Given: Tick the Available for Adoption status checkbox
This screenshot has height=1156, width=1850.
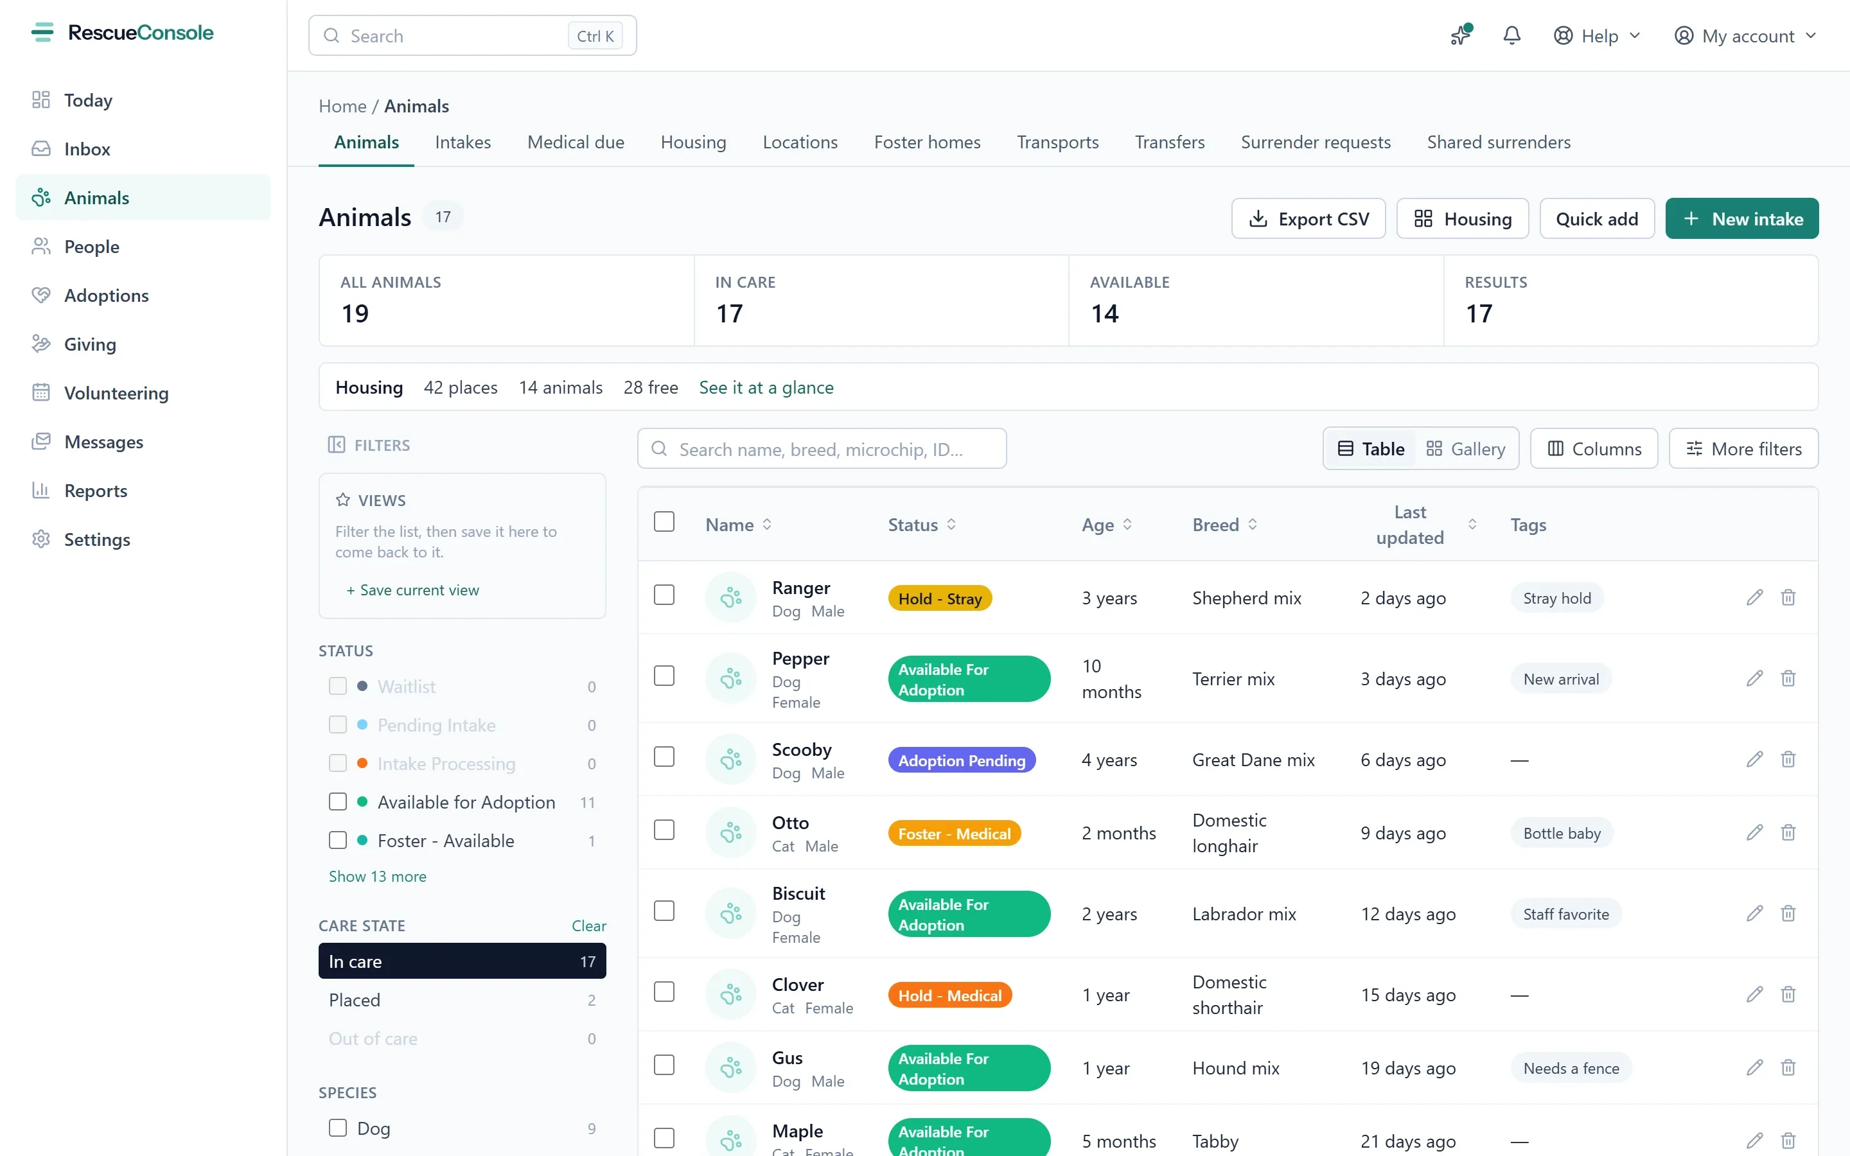Looking at the screenshot, I should tap(338, 801).
